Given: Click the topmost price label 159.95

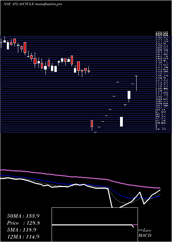Looking at the screenshot, I should pos(161,33).
